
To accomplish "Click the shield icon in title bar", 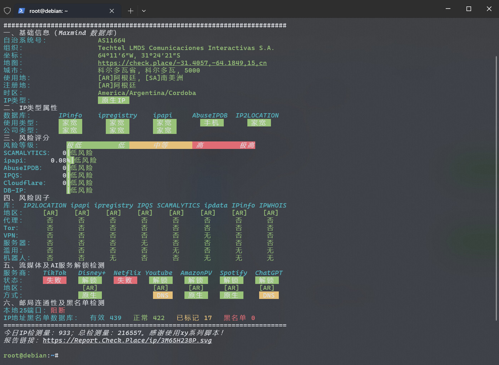I will (7, 11).
